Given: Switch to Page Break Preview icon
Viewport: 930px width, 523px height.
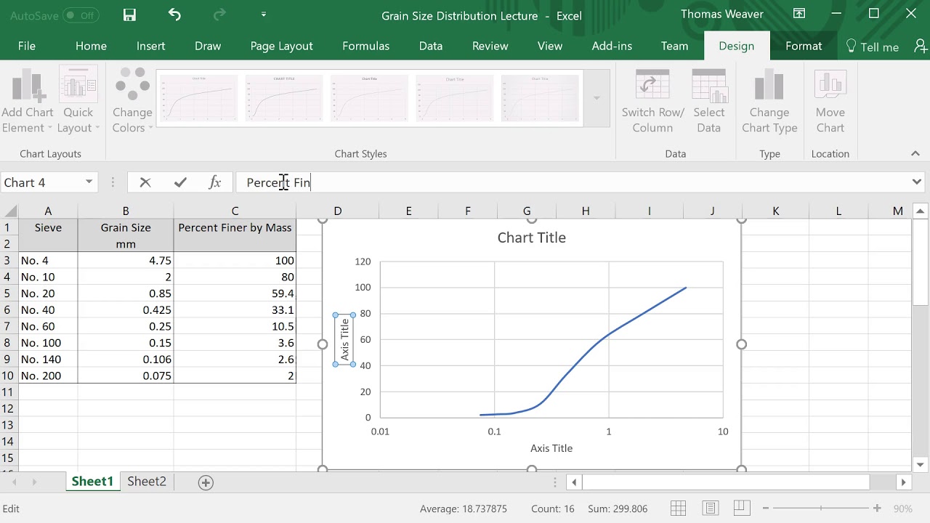Looking at the screenshot, I should 741,508.
